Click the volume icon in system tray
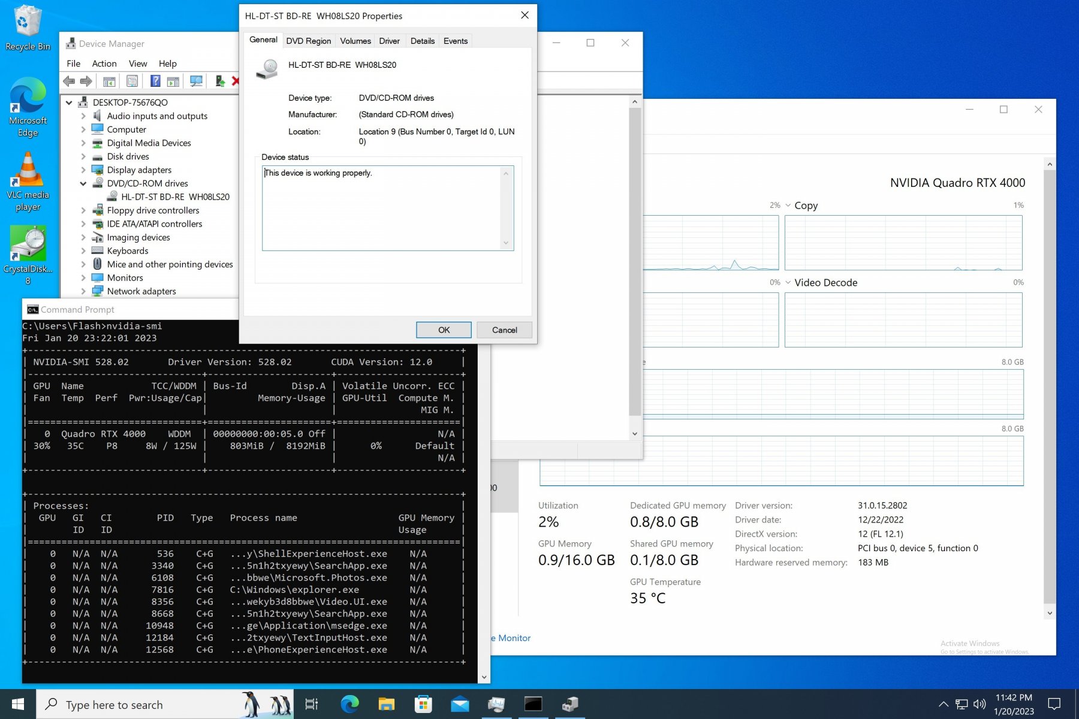The height and width of the screenshot is (719, 1079). [x=979, y=705]
